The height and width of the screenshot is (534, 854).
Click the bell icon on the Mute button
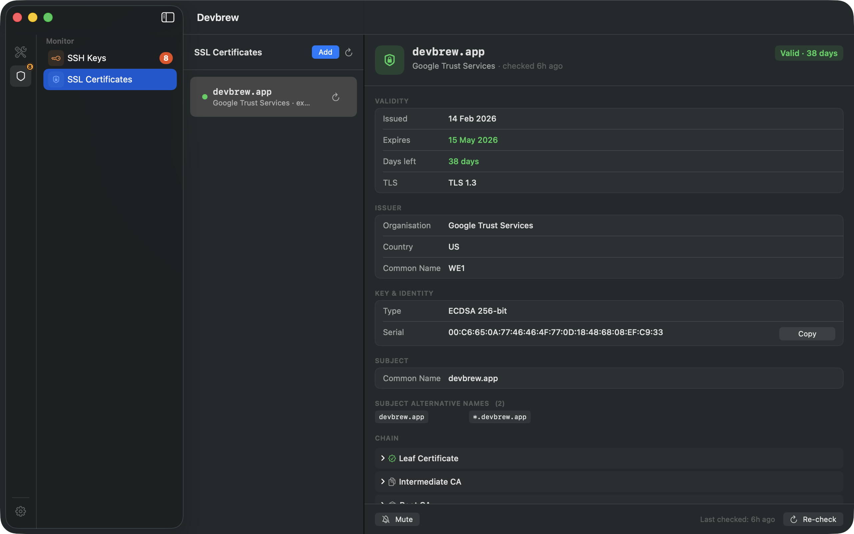386,519
